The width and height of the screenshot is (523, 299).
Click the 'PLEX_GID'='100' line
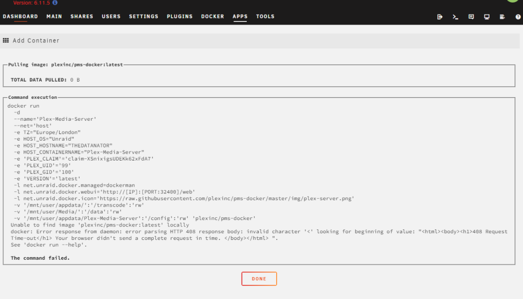[x=44, y=172]
